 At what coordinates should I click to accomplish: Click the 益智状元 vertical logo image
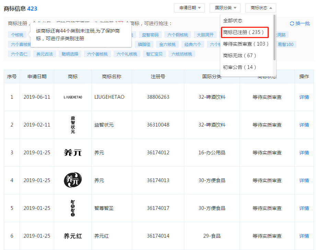coord(73,125)
